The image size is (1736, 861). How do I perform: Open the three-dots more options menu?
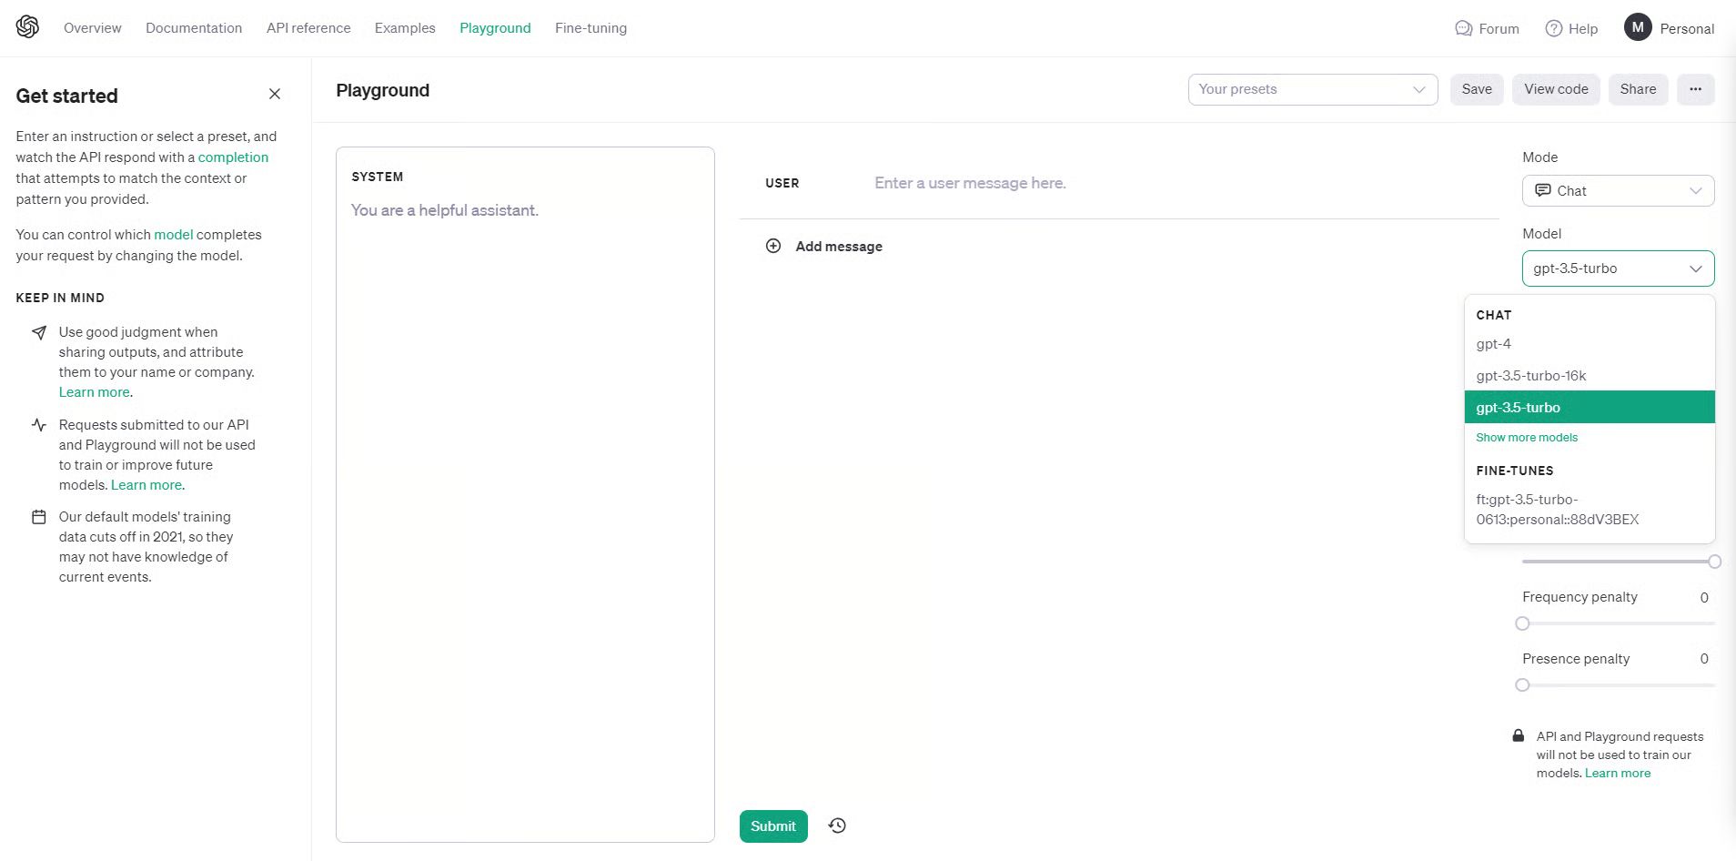point(1695,89)
